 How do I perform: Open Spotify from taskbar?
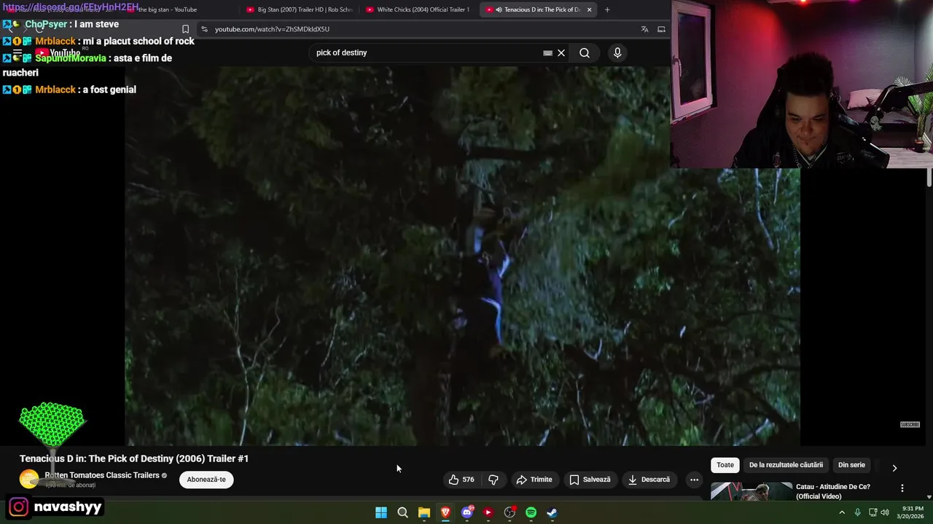coord(531,512)
